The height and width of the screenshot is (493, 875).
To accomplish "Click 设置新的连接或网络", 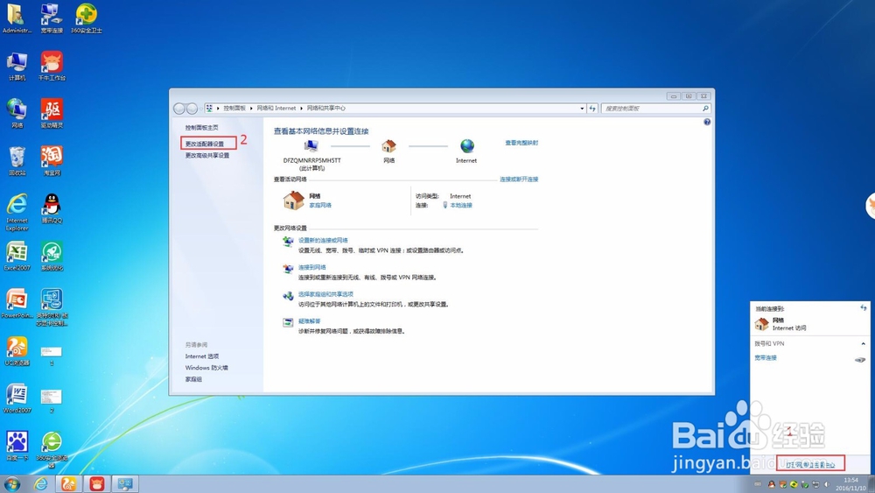I will (323, 241).
